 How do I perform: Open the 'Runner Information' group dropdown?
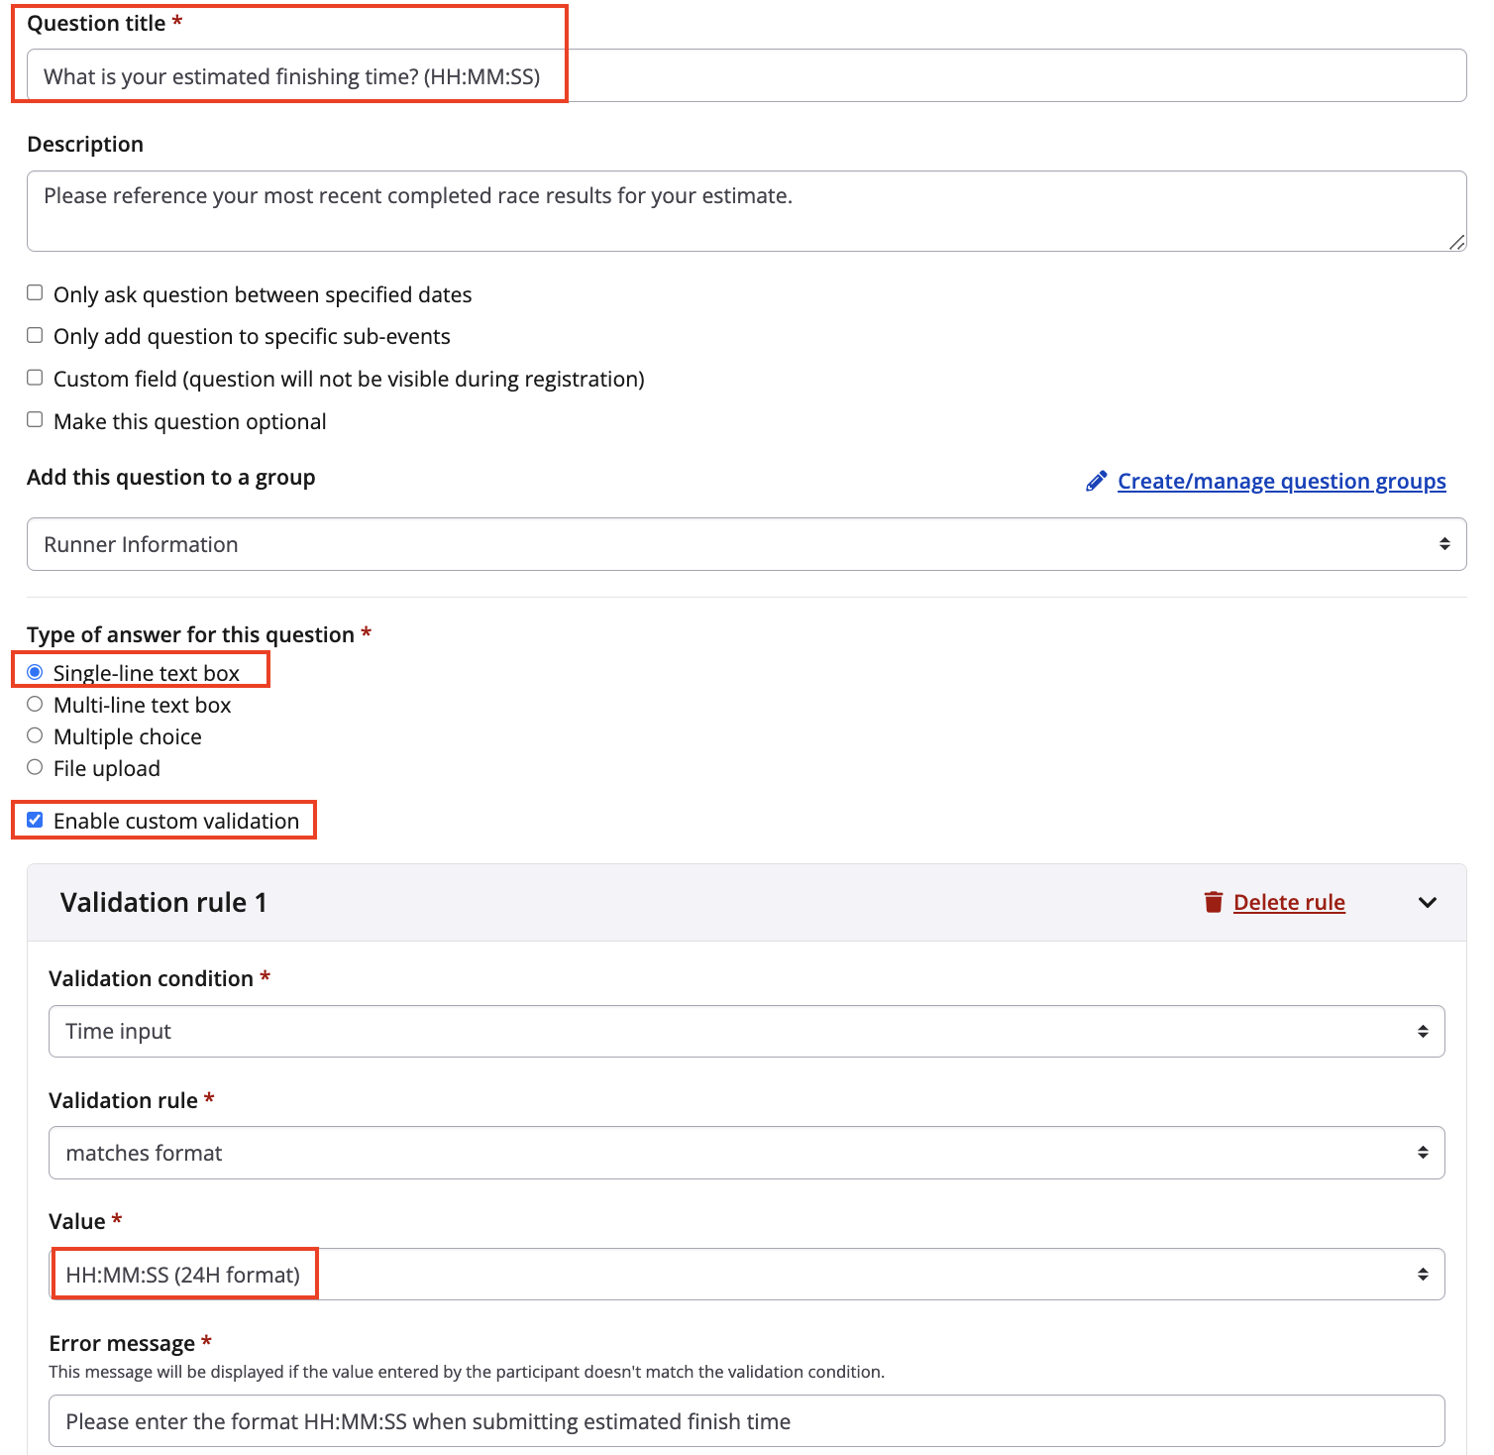746,544
